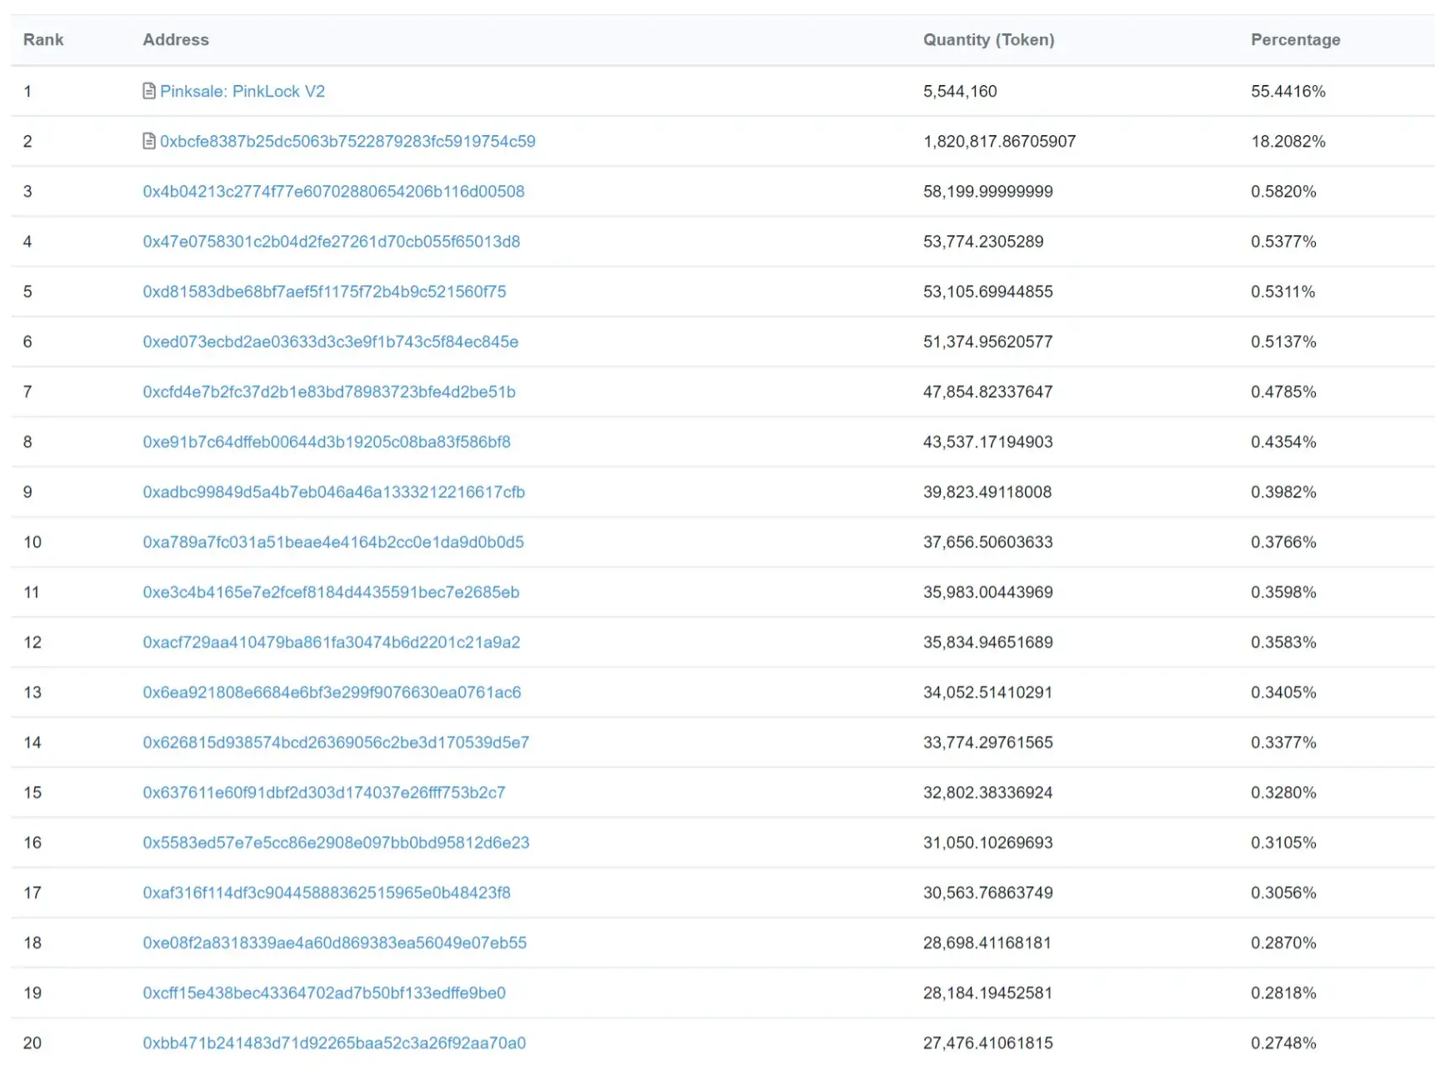This screenshot has width=1435, height=1066.
Task: Open address 0x637611e60f91dbf2d303d174037e26fff753b2c7
Action: [x=324, y=791]
